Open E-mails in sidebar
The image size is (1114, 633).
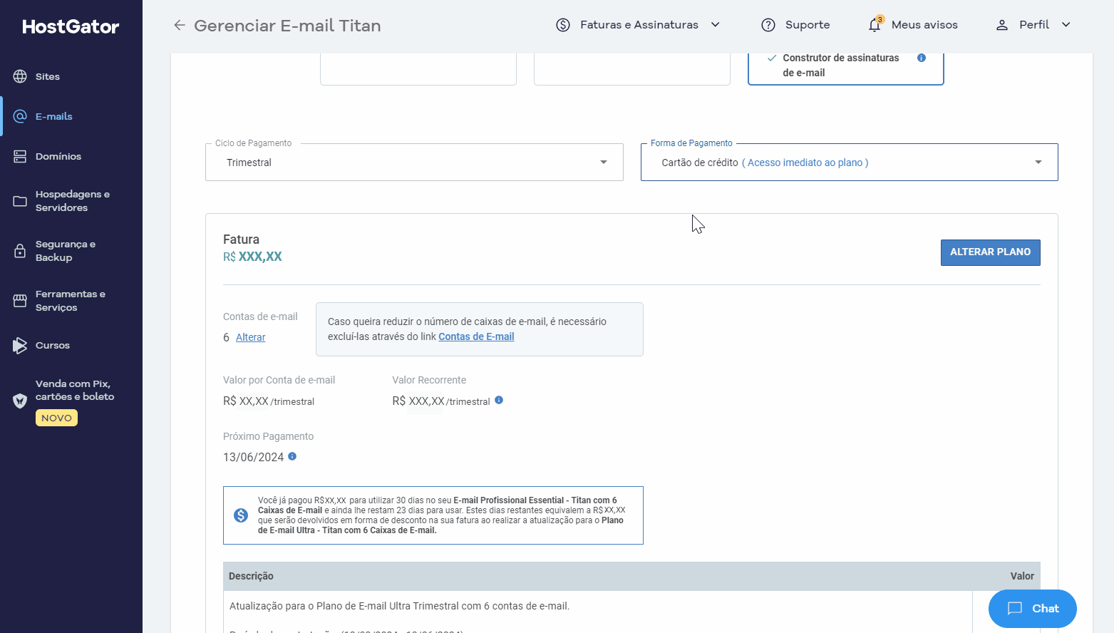tap(71, 116)
